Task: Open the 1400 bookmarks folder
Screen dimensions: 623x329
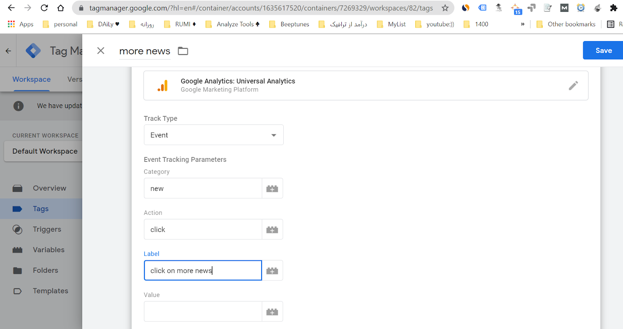Action: coord(476,24)
